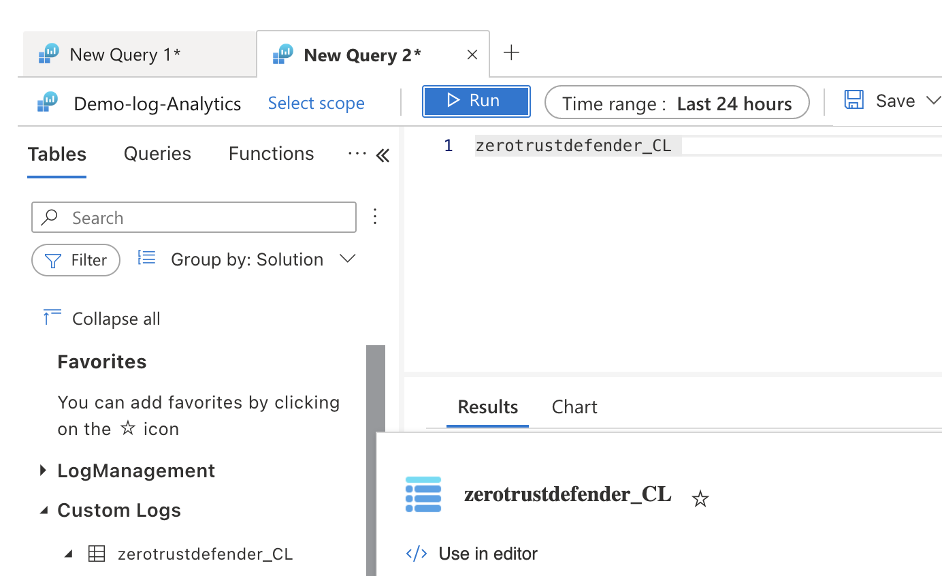Screen dimensions: 942x576
Task: Open the Save dropdown chevron
Action: click(x=936, y=99)
